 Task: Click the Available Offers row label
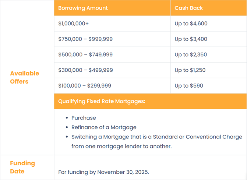click(x=24, y=77)
